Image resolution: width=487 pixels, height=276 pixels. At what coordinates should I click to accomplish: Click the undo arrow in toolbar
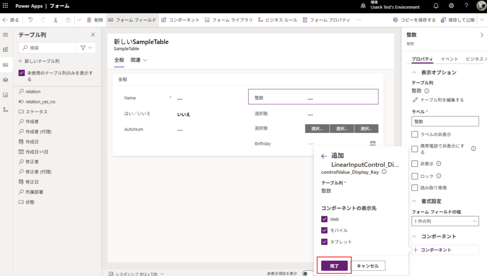coord(30,20)
